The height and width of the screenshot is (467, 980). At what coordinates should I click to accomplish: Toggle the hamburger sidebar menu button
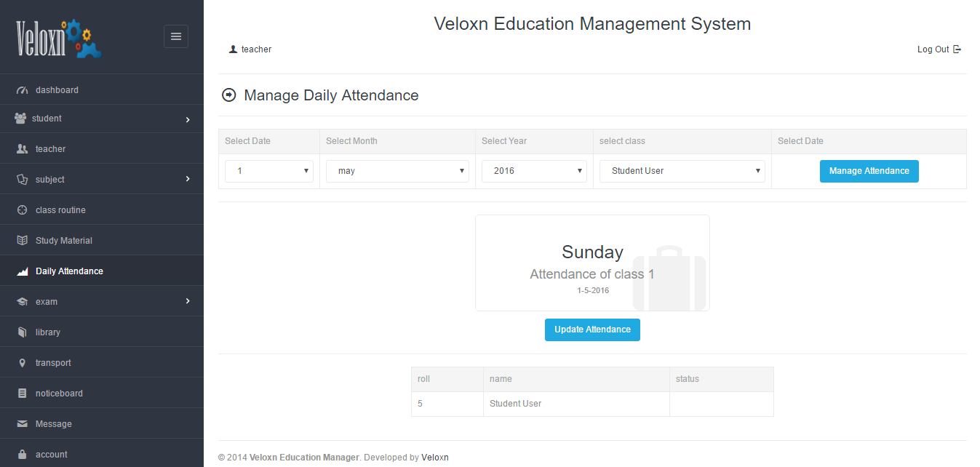(176, 36)
